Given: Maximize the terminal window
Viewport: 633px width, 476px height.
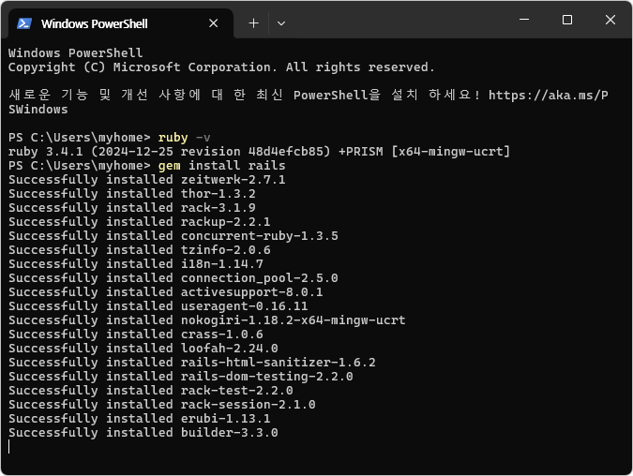Looking at the screenshot, I should [567, 21].
